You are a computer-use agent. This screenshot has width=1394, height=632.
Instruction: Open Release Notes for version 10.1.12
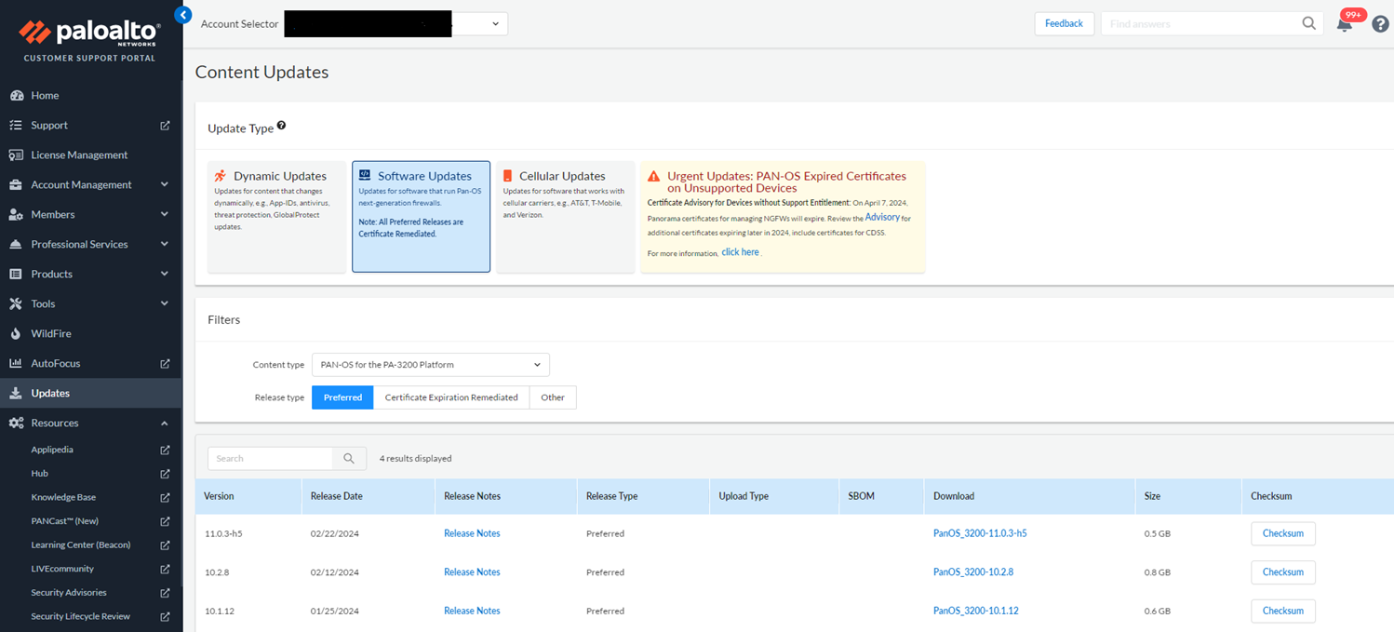[x=472, y=611]
